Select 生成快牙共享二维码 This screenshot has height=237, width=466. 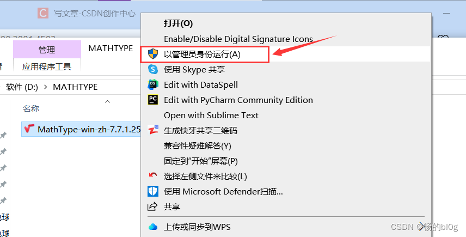coord(200,130)
